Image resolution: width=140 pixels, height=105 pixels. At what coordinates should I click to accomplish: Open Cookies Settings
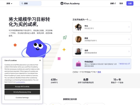[x=22, y=97]
